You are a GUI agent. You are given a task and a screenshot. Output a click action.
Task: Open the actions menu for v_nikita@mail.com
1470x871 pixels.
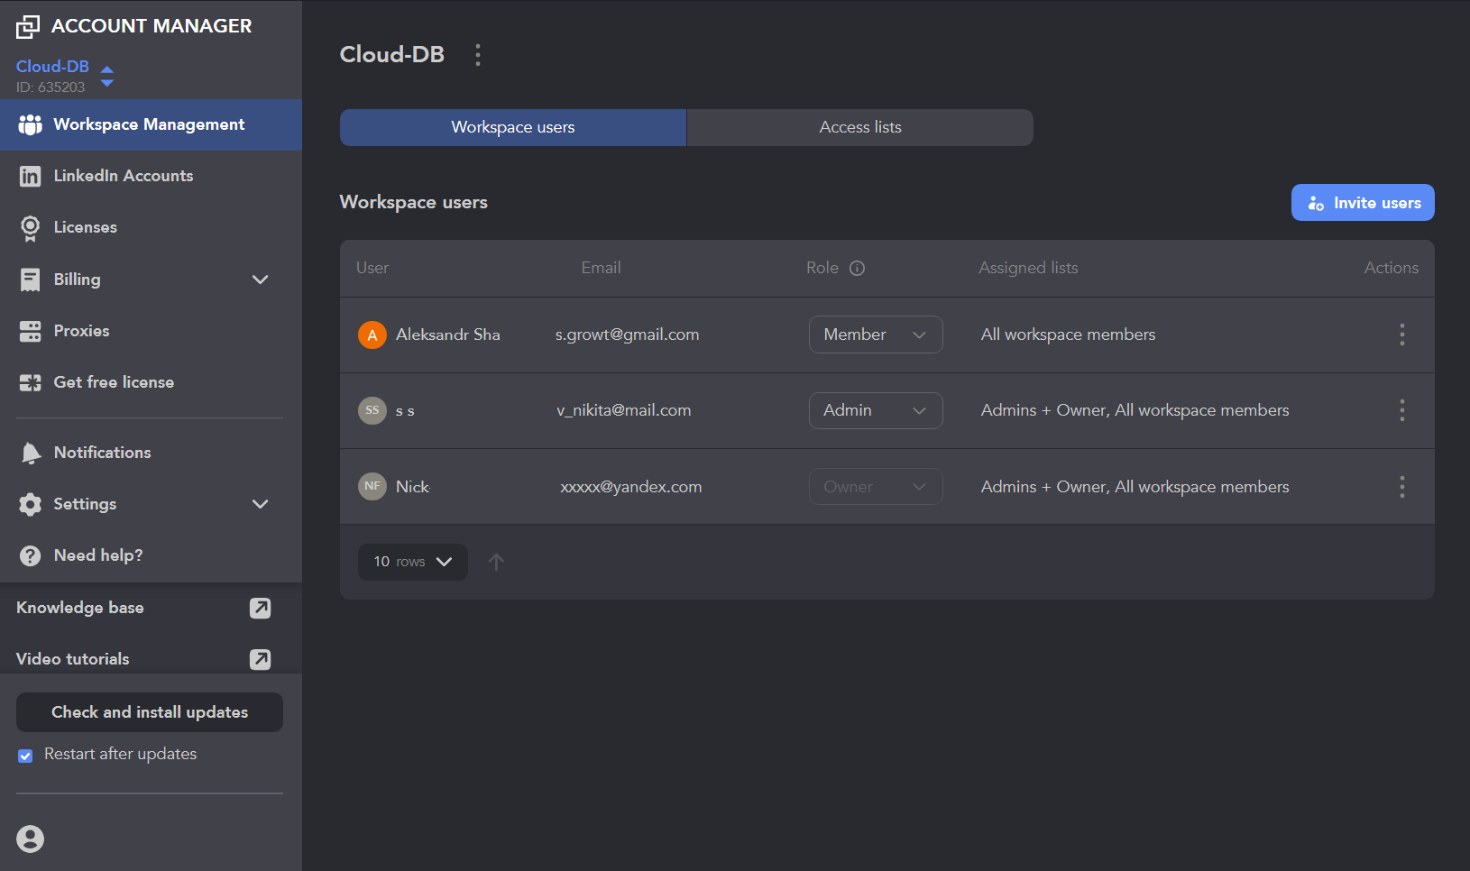click(x=1401, y=410)
